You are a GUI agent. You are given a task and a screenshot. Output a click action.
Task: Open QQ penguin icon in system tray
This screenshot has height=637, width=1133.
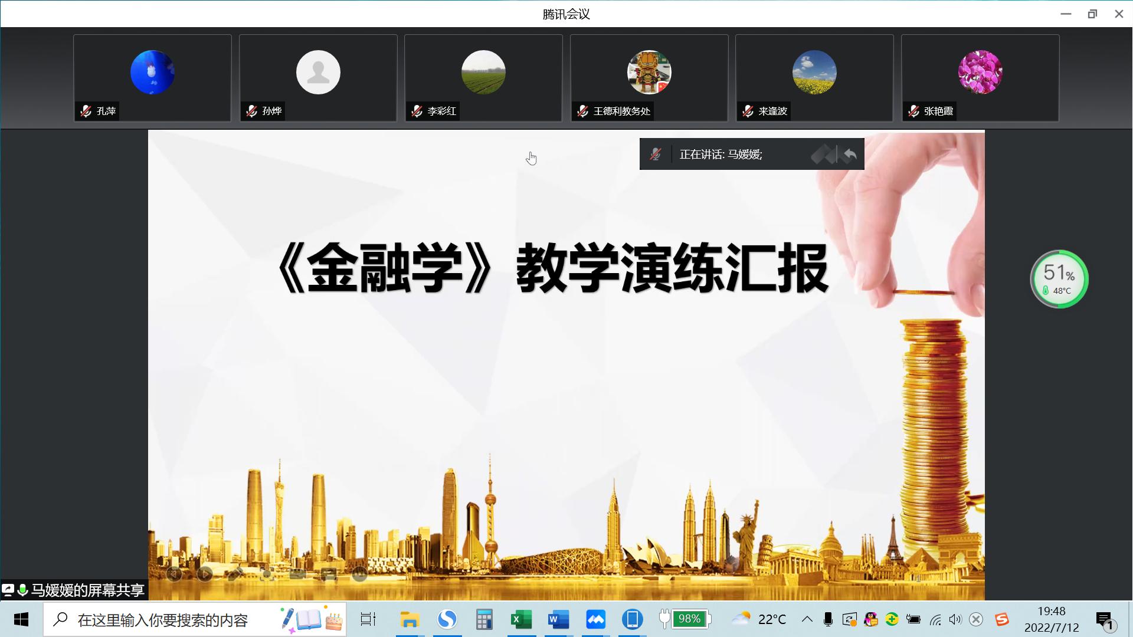coord(871,619)
